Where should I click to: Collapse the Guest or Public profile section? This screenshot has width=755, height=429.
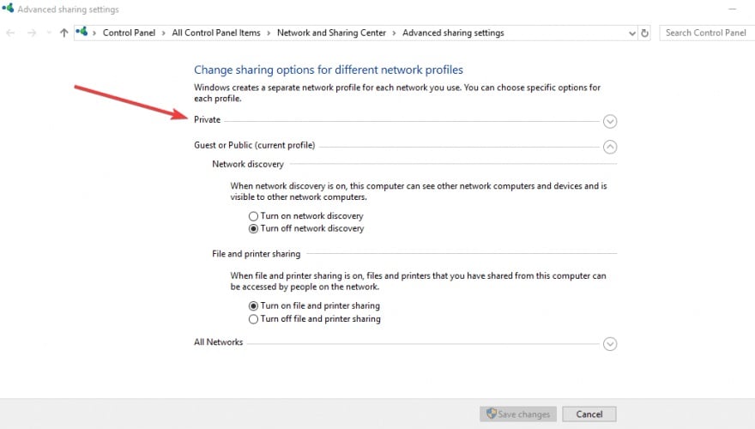tap(610, 147)
